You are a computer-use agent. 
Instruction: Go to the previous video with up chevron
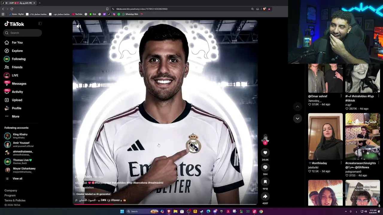point(297,107)
